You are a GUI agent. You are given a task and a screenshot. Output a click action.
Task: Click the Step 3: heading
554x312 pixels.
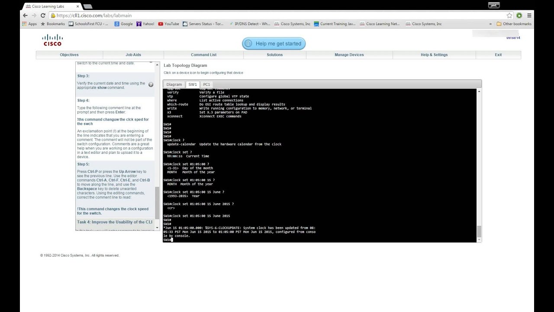pyautogui.click(x=83, y=76)
